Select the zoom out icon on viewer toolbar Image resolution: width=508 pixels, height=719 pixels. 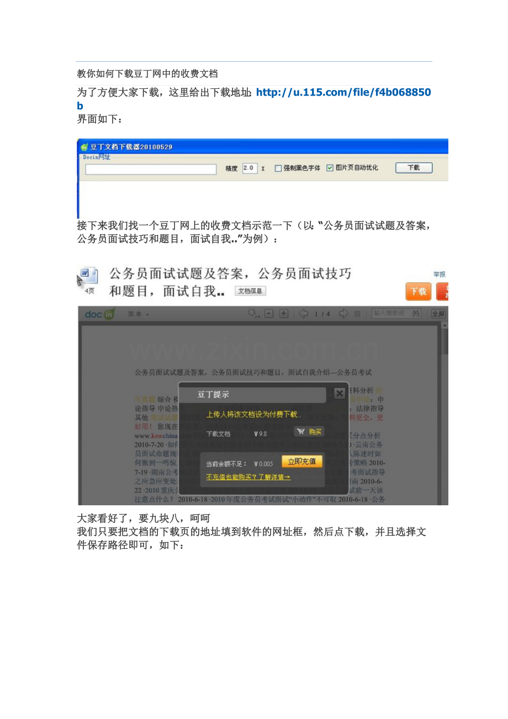tap(268, 313)
